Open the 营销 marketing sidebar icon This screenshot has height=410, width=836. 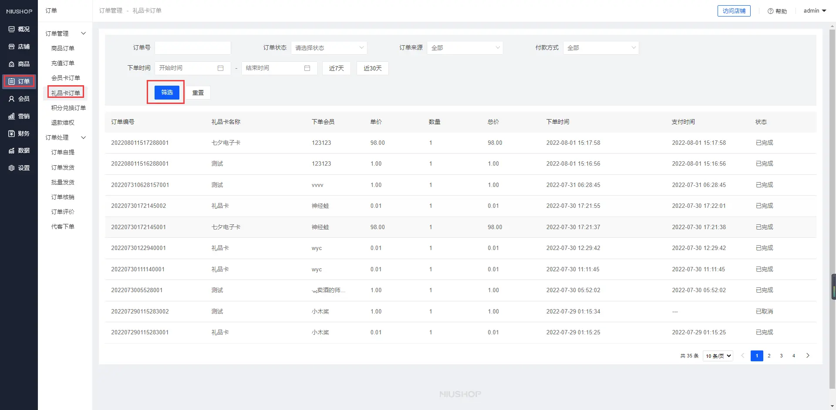pyautogui.click(x=12, y=116)
